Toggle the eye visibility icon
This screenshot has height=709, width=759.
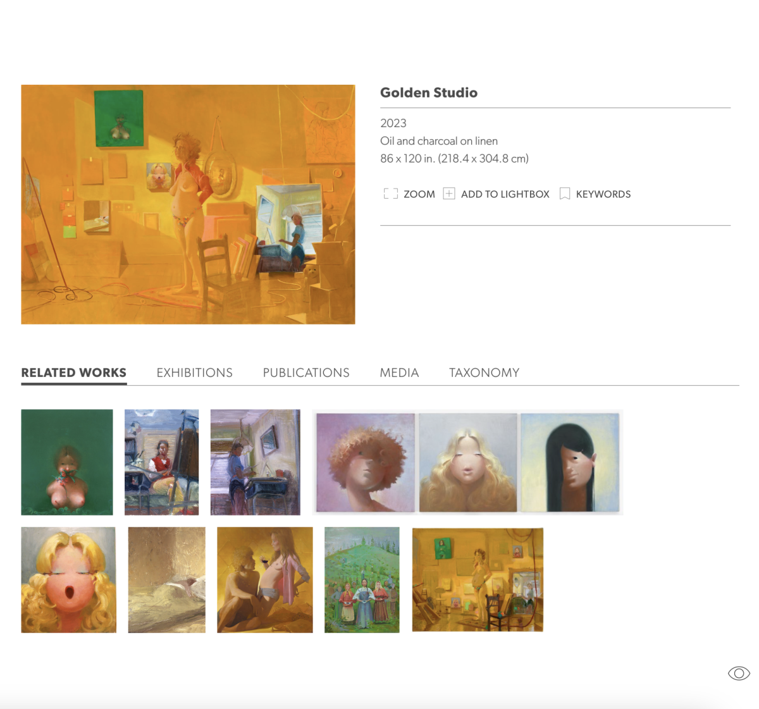point(738,674)
